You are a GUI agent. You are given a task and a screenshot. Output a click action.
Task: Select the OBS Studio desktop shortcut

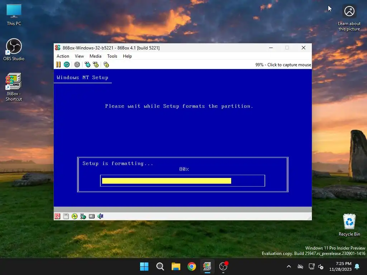coord(14,49)
